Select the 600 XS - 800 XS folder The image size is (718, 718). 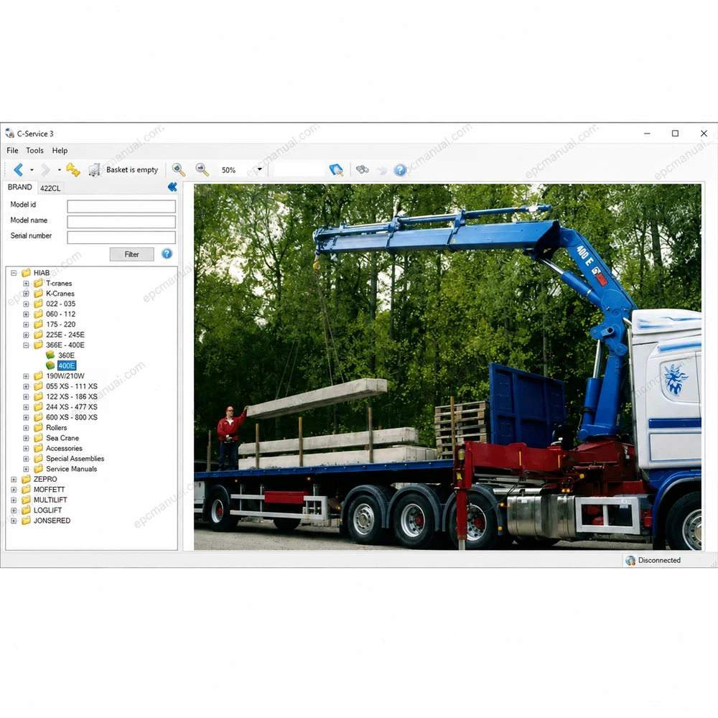coord(71,417)
